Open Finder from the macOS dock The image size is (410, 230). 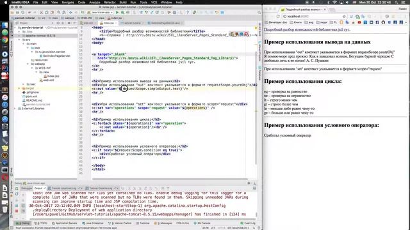[x=5, y=26]
